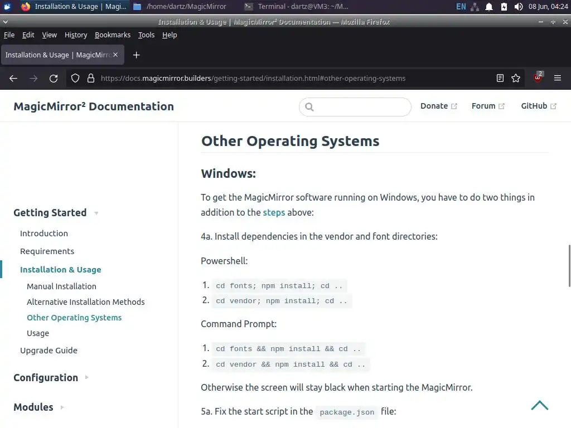Select Other Operating Systems sidebar link

(x=74, y=318)
